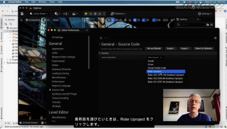Image resolution: width=227 pixels, height=129 pixels.
Task: Click the Outliner settings gear icon
Action: (x=211, y=25)
